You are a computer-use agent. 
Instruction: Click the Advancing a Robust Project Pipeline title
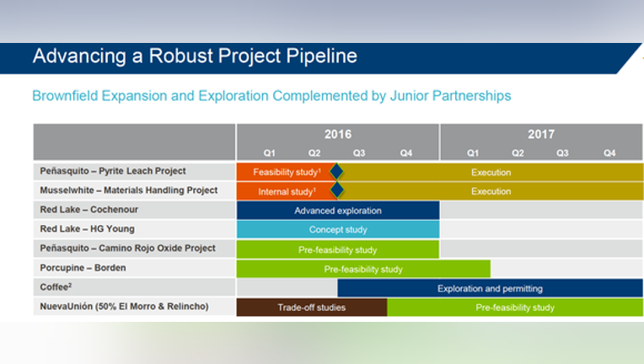point(195,56)
